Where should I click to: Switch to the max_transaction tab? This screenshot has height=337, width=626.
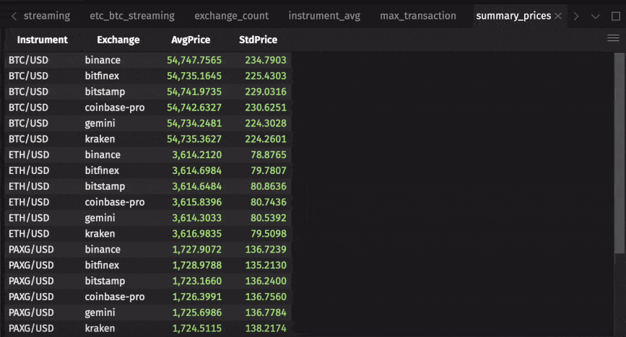click(x=418, y=16)
